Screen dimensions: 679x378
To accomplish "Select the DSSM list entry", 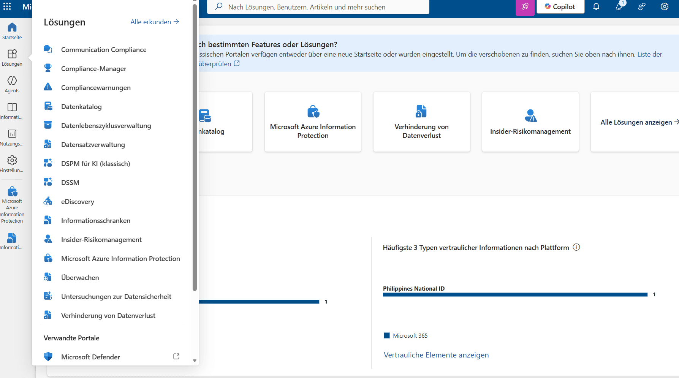I will [70, 182].
